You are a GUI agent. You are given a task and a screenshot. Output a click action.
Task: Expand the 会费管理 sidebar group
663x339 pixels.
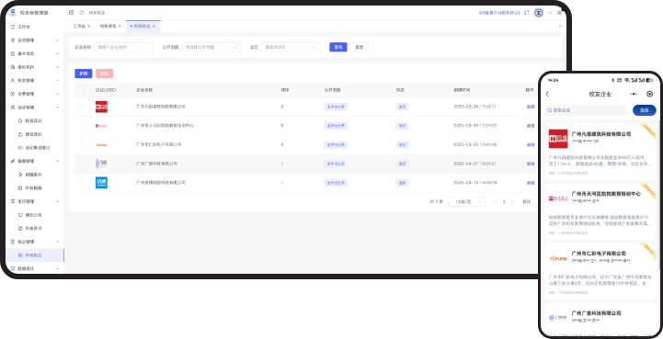tap(35, 94)
